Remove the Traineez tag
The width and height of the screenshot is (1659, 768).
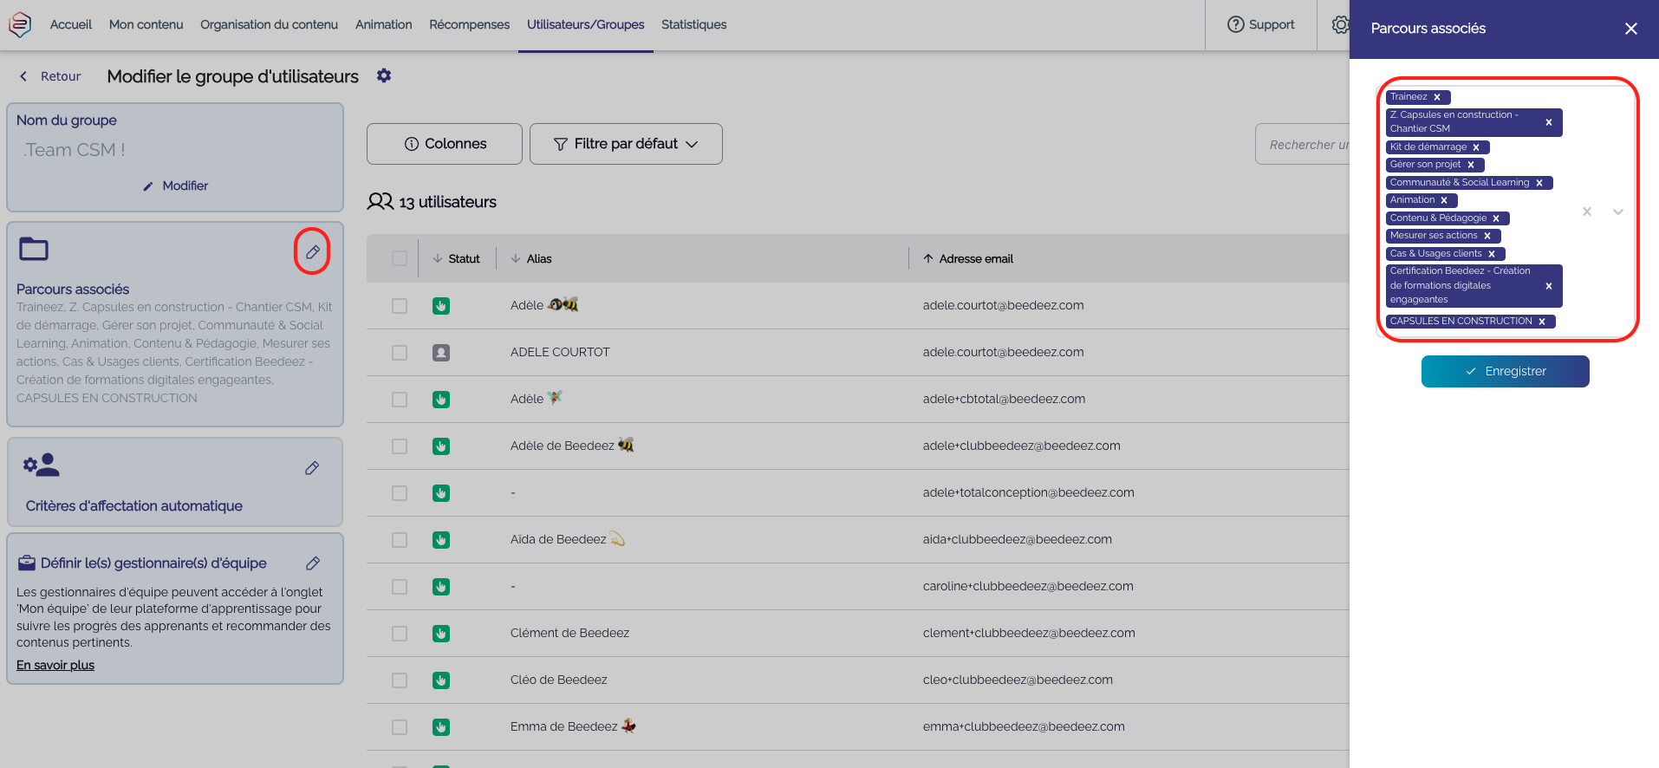[1437, 97]
